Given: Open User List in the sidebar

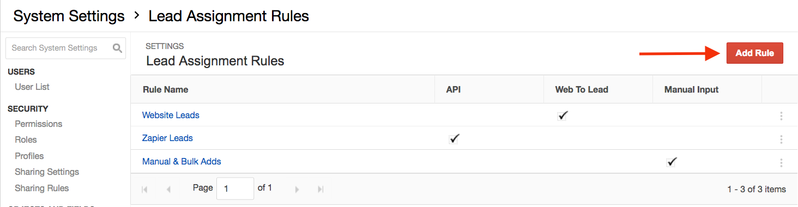Looking at the screenshot, I should tap(32, 87).
